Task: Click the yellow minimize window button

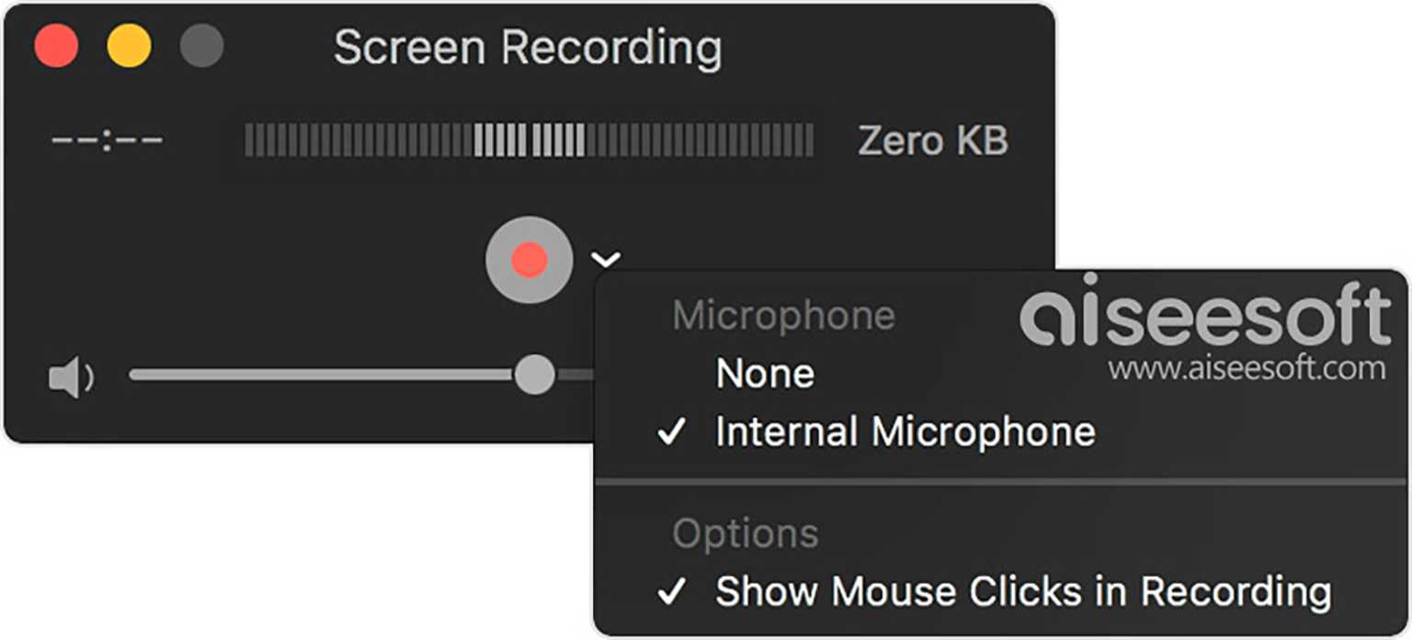Action: 130,47
